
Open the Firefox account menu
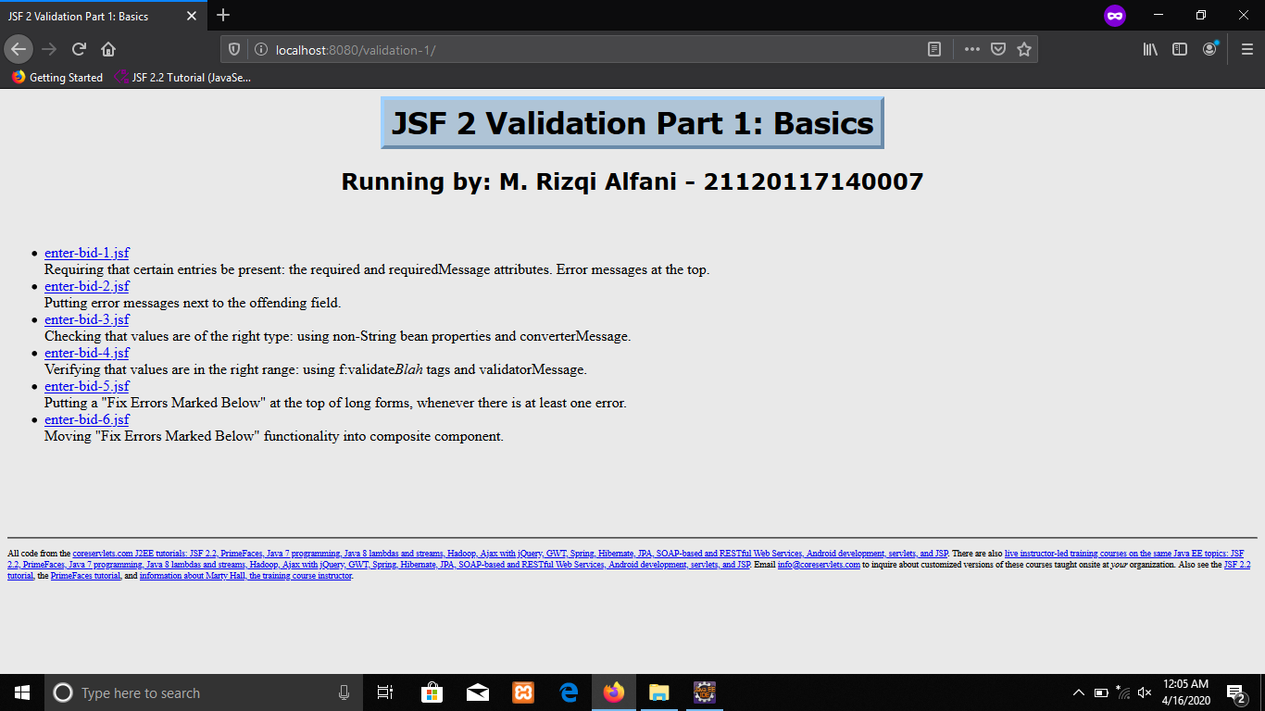1209,49
